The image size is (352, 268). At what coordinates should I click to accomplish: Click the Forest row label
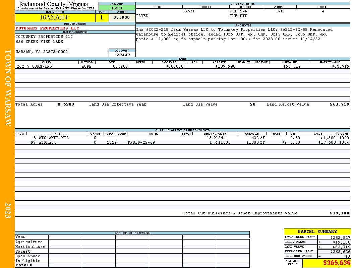23,251
